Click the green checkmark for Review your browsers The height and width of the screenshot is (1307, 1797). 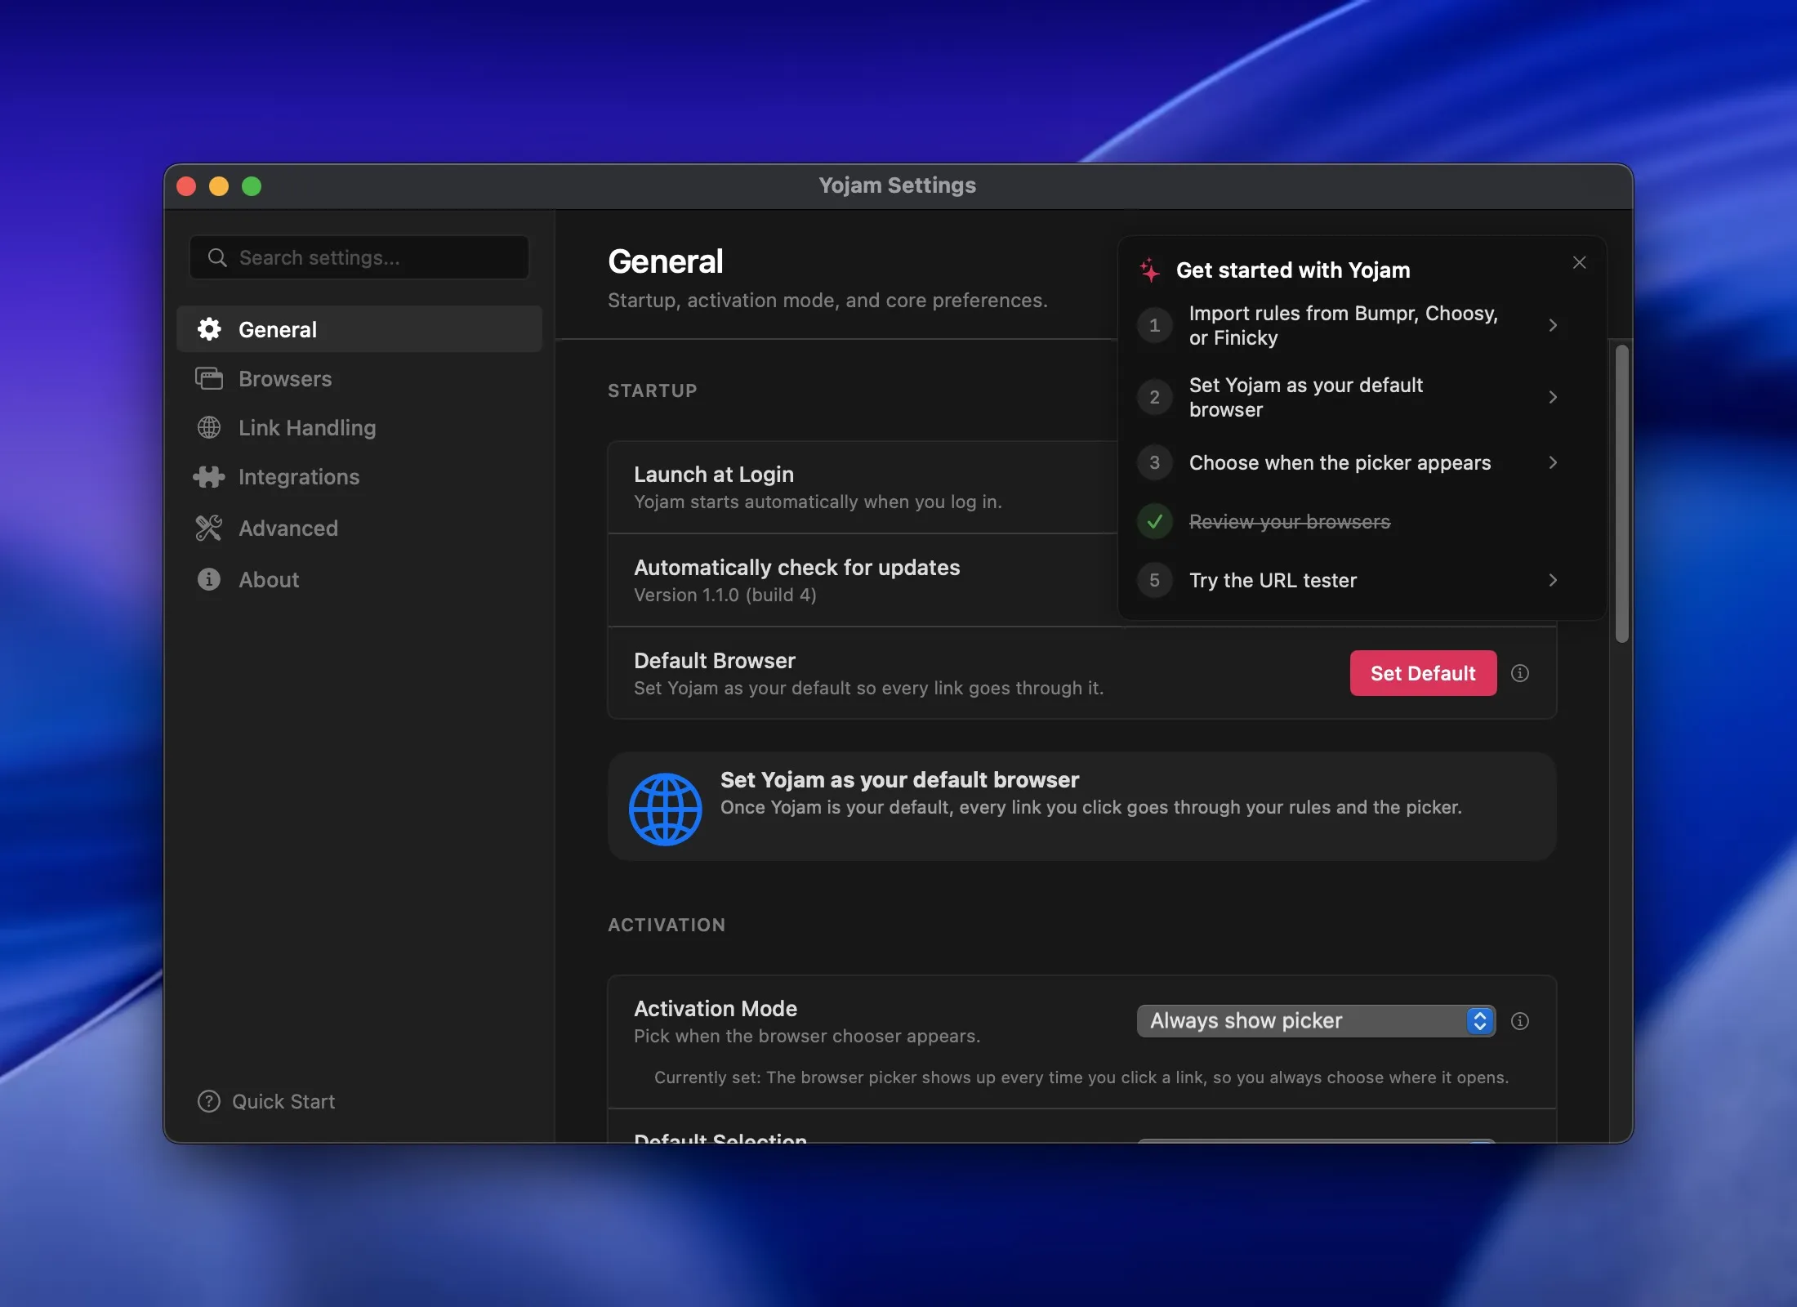pyautogui.click(x=1155, y=521)
